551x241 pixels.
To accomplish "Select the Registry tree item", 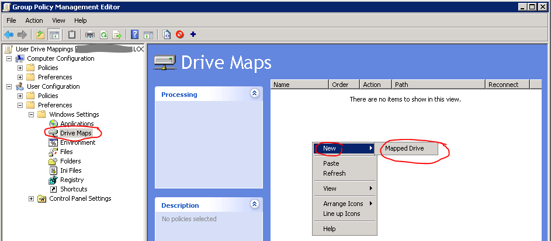I will click(72, 180).
